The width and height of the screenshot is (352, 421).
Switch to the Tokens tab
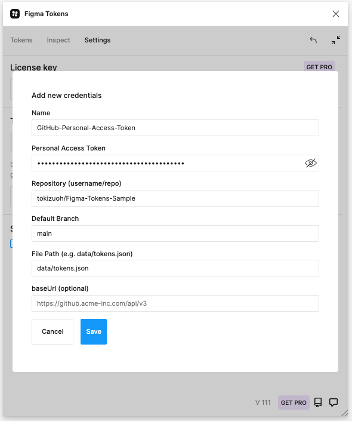[x=21, y=40]
